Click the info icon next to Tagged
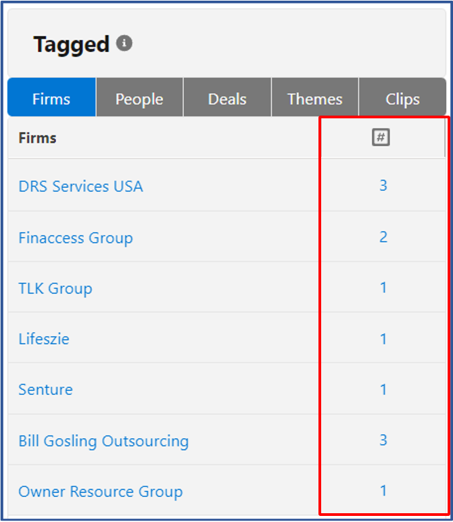Screen dimensions: 453x522 tap(124, 44)
